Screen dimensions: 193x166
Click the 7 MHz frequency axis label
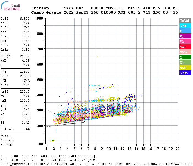tap(88, 149)
